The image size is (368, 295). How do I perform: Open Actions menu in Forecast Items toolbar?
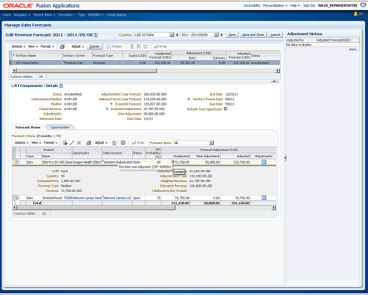coord(21,143)
